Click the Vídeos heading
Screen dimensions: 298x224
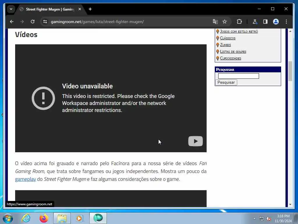point(26,35)
